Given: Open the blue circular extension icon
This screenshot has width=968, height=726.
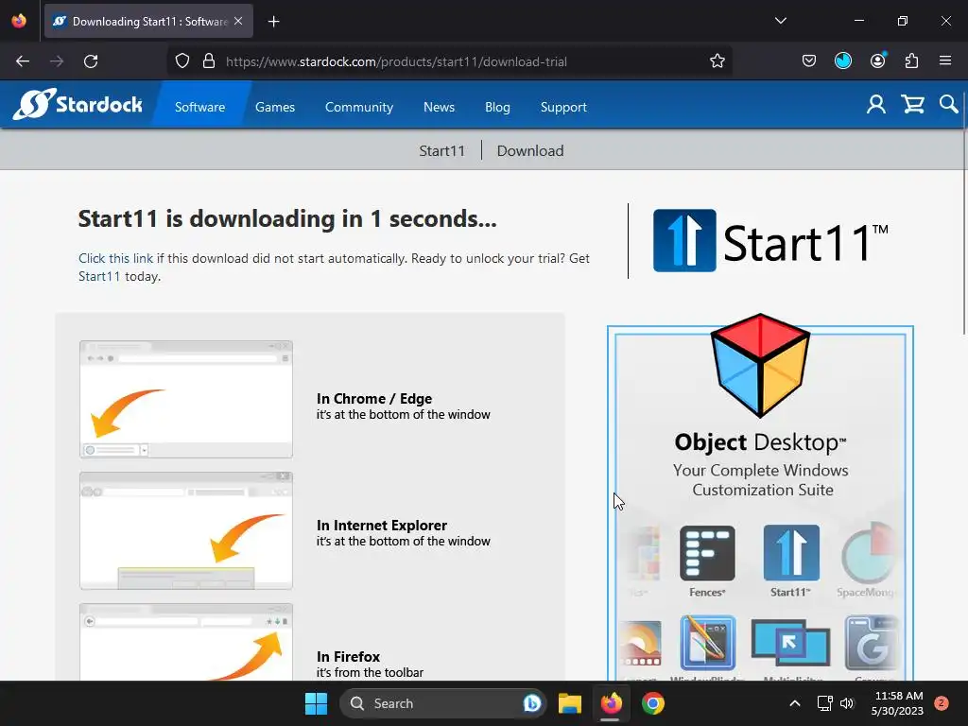Looking at the screenshot, I should pyautogui.click(x=842, y=61).
